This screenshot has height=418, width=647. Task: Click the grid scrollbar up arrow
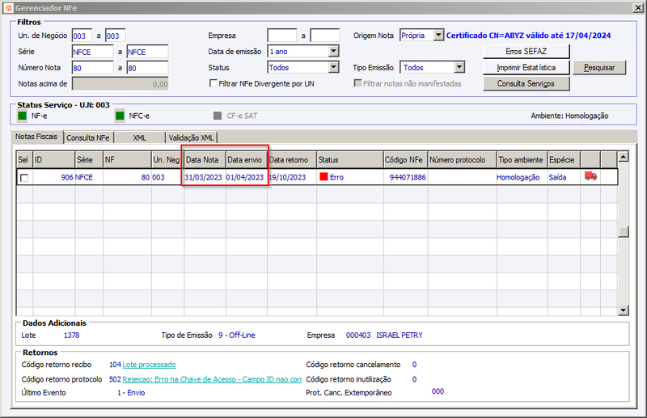tap(623, 156)
